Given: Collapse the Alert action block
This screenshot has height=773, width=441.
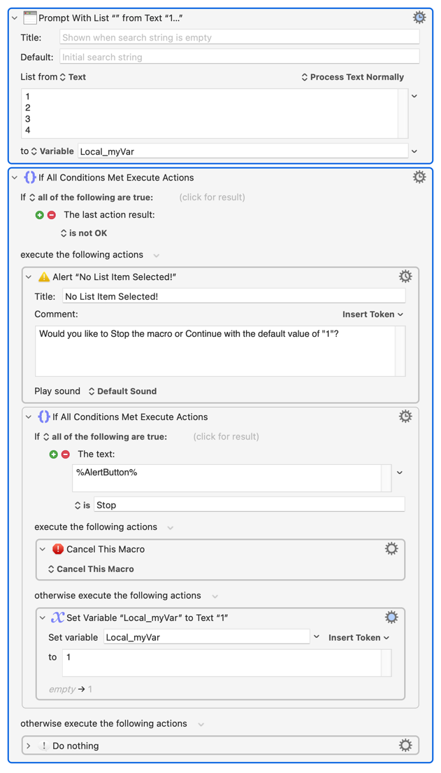Looking at the screenshot, I should [x=29, y=277].
